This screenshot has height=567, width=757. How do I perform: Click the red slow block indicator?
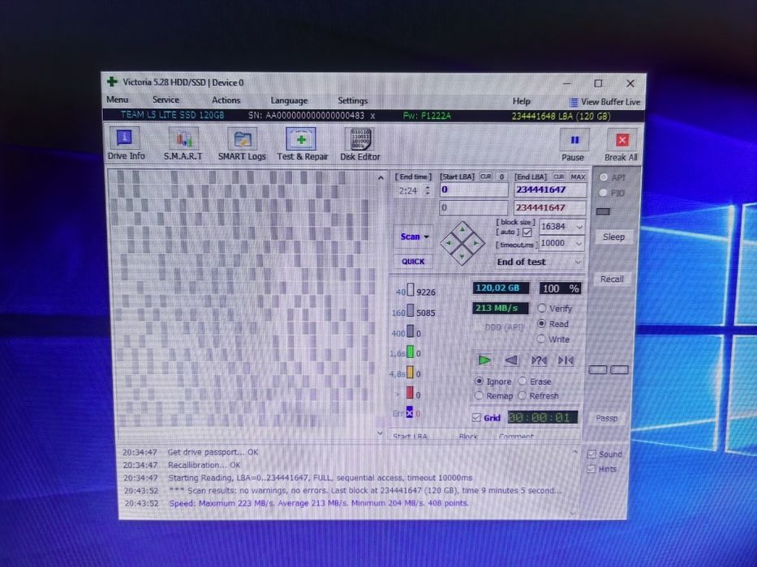pyautogui.click(x=410, y=393)
